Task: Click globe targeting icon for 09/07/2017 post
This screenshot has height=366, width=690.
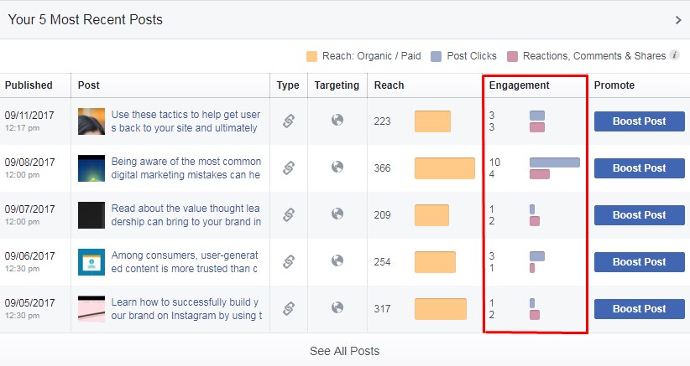Action: click(337, 214)
